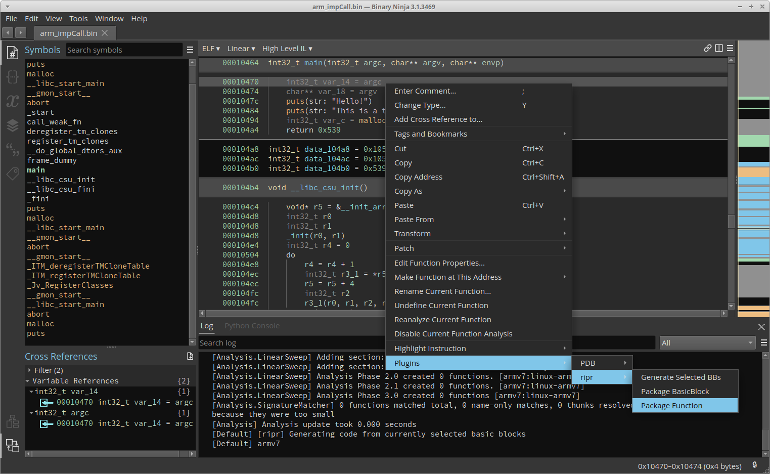Toggle the Symbols sidebar panel icon
The width and height of the screenshot is (770, 474).
(x=12, y=52)
